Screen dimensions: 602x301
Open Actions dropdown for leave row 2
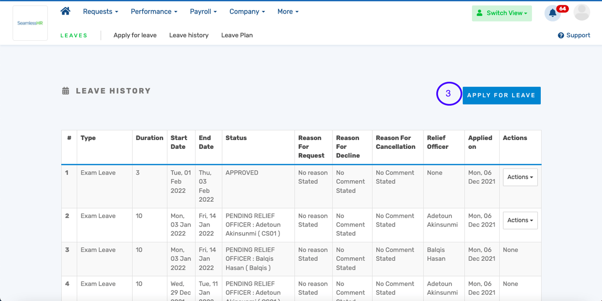[520, 220]
